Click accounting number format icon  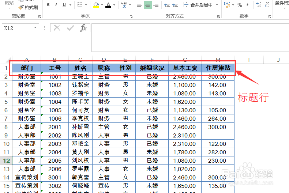227,5
